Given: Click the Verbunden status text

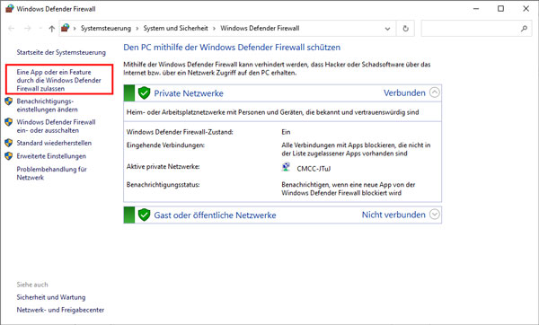Looking at the screenshot, I should [404, 92].
